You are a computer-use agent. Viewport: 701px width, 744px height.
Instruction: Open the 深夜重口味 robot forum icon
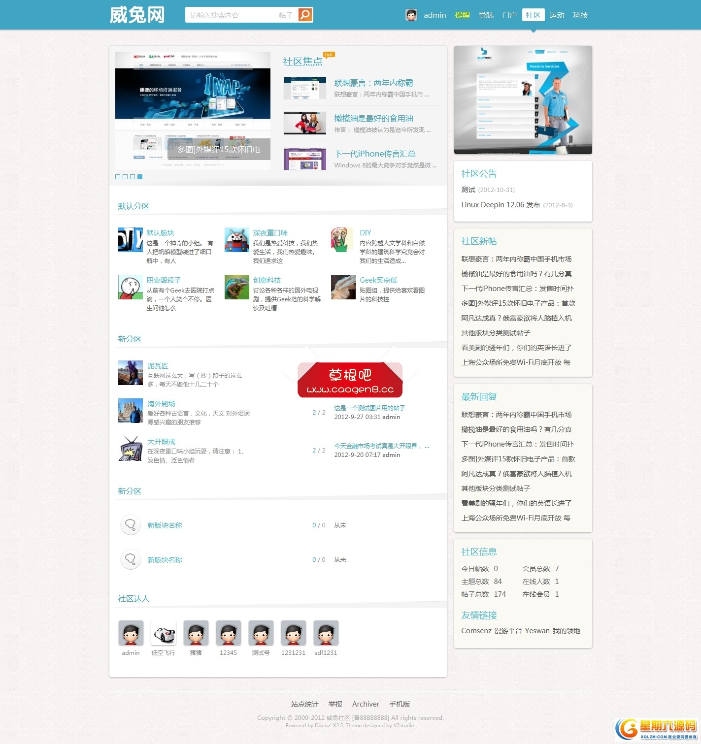[x=237, y=240]
